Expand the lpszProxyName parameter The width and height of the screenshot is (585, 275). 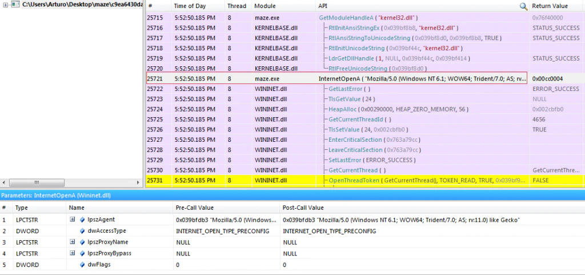click(73, 242)
